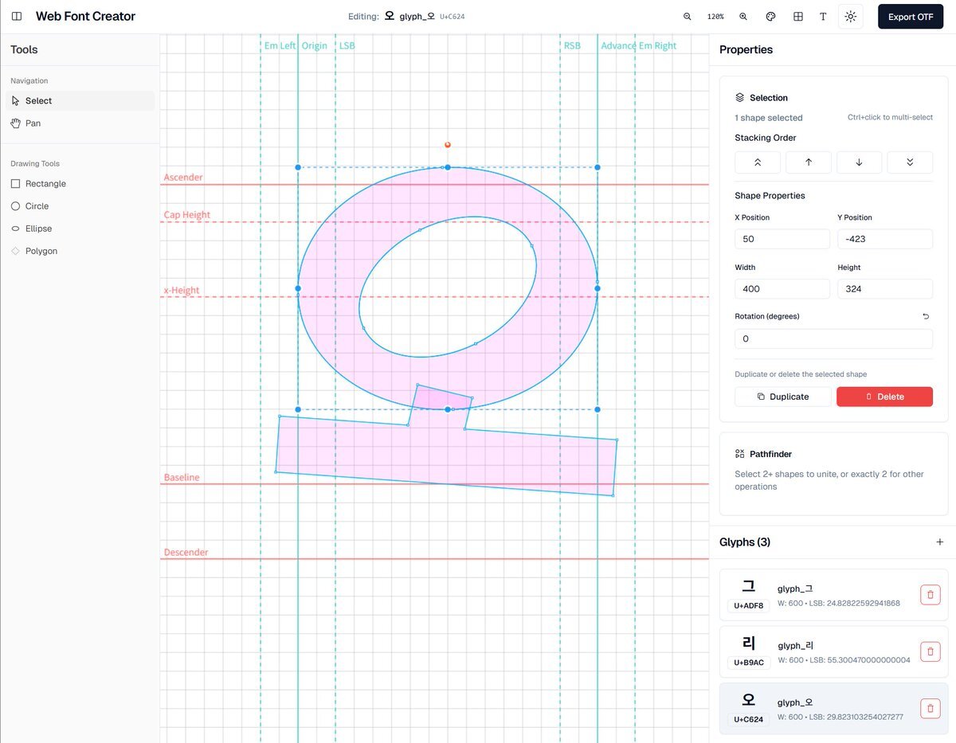
Task: Delete glyph_그 with trash icon
Action: pos(930,595)
